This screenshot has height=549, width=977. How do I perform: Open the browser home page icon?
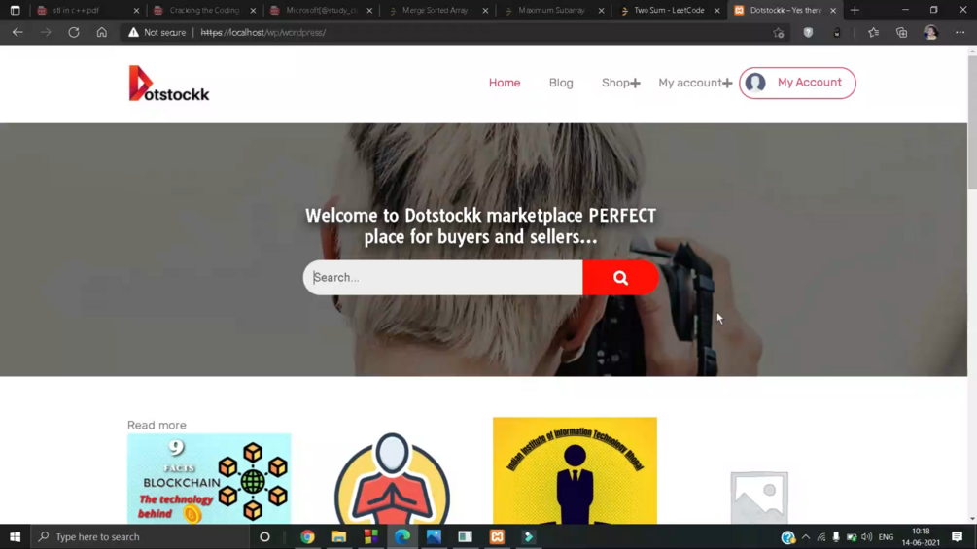[101, 32]
